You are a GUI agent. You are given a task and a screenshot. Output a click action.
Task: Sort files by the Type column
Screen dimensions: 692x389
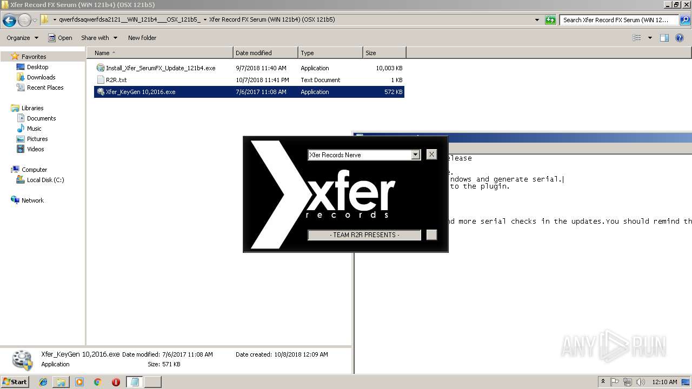pos(330,53)
